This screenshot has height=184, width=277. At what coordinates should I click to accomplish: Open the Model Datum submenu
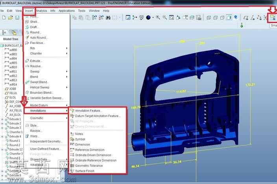pos(46,105)
